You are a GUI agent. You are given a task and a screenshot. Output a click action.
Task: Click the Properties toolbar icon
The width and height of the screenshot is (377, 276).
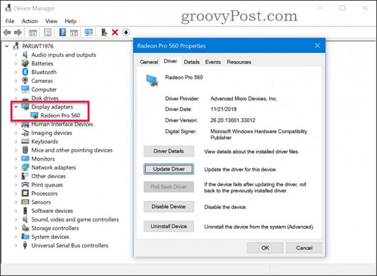tap(48, 32)
